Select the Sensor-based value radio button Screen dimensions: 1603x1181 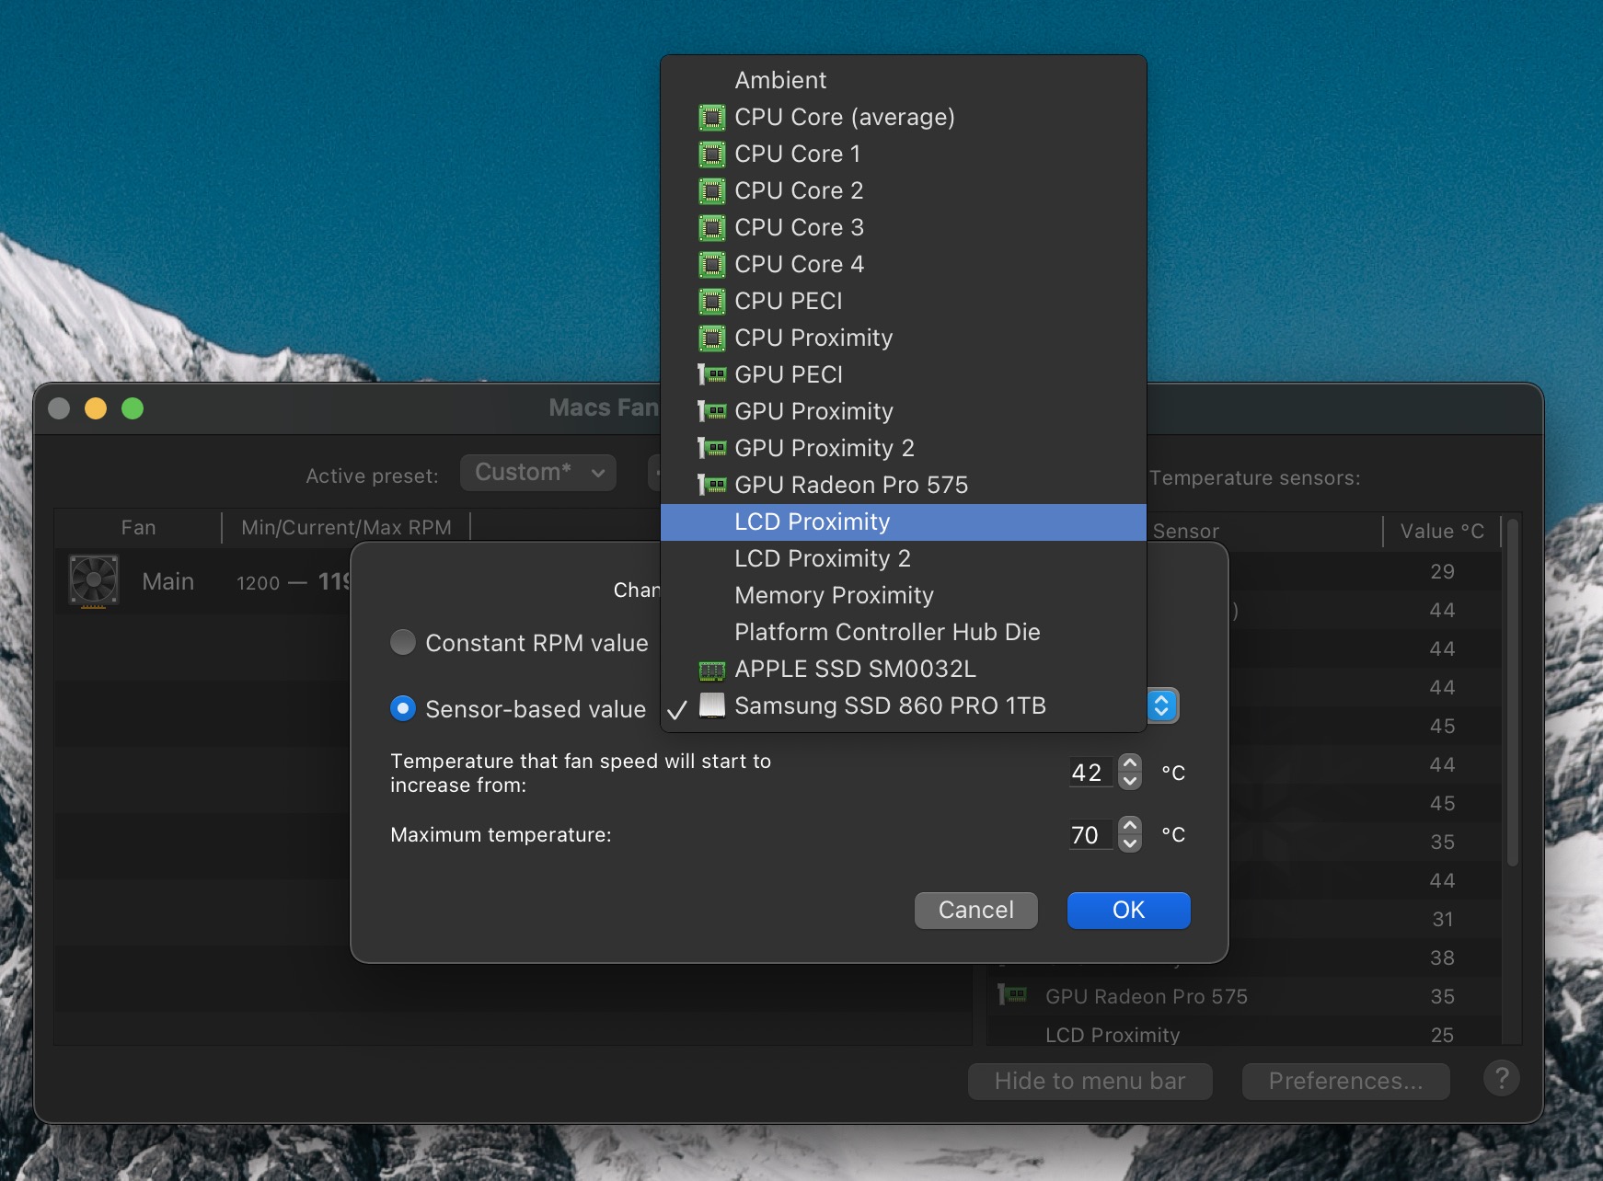(x=403, y=708)
